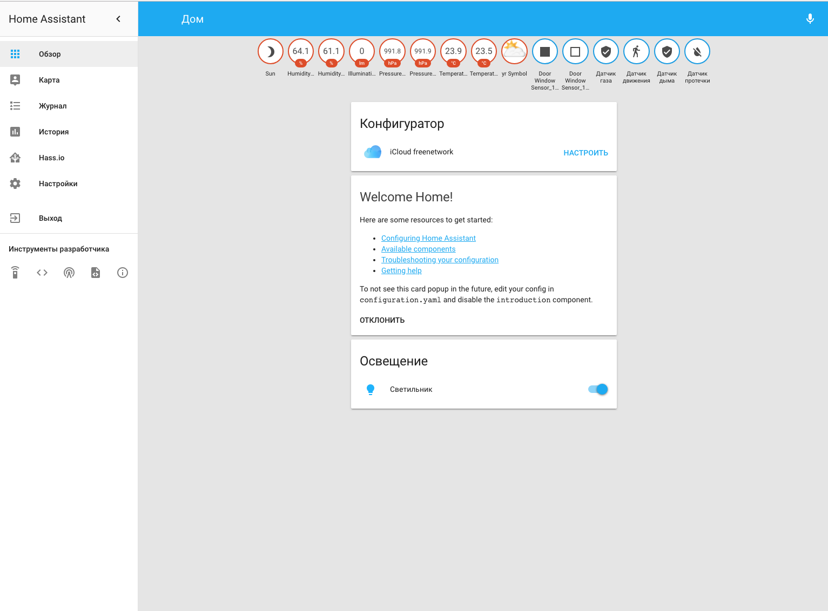The image size is (828, 611).
Task: Open the Available components link
Action: pyautogui.click(x=418, y=249)
